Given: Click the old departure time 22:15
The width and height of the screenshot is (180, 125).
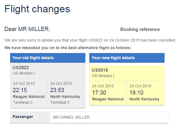Looking at the screenshot, I should pos(20,90).
